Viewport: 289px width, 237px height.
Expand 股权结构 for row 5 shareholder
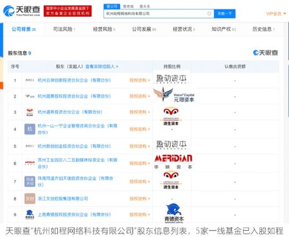click(140, 146)
